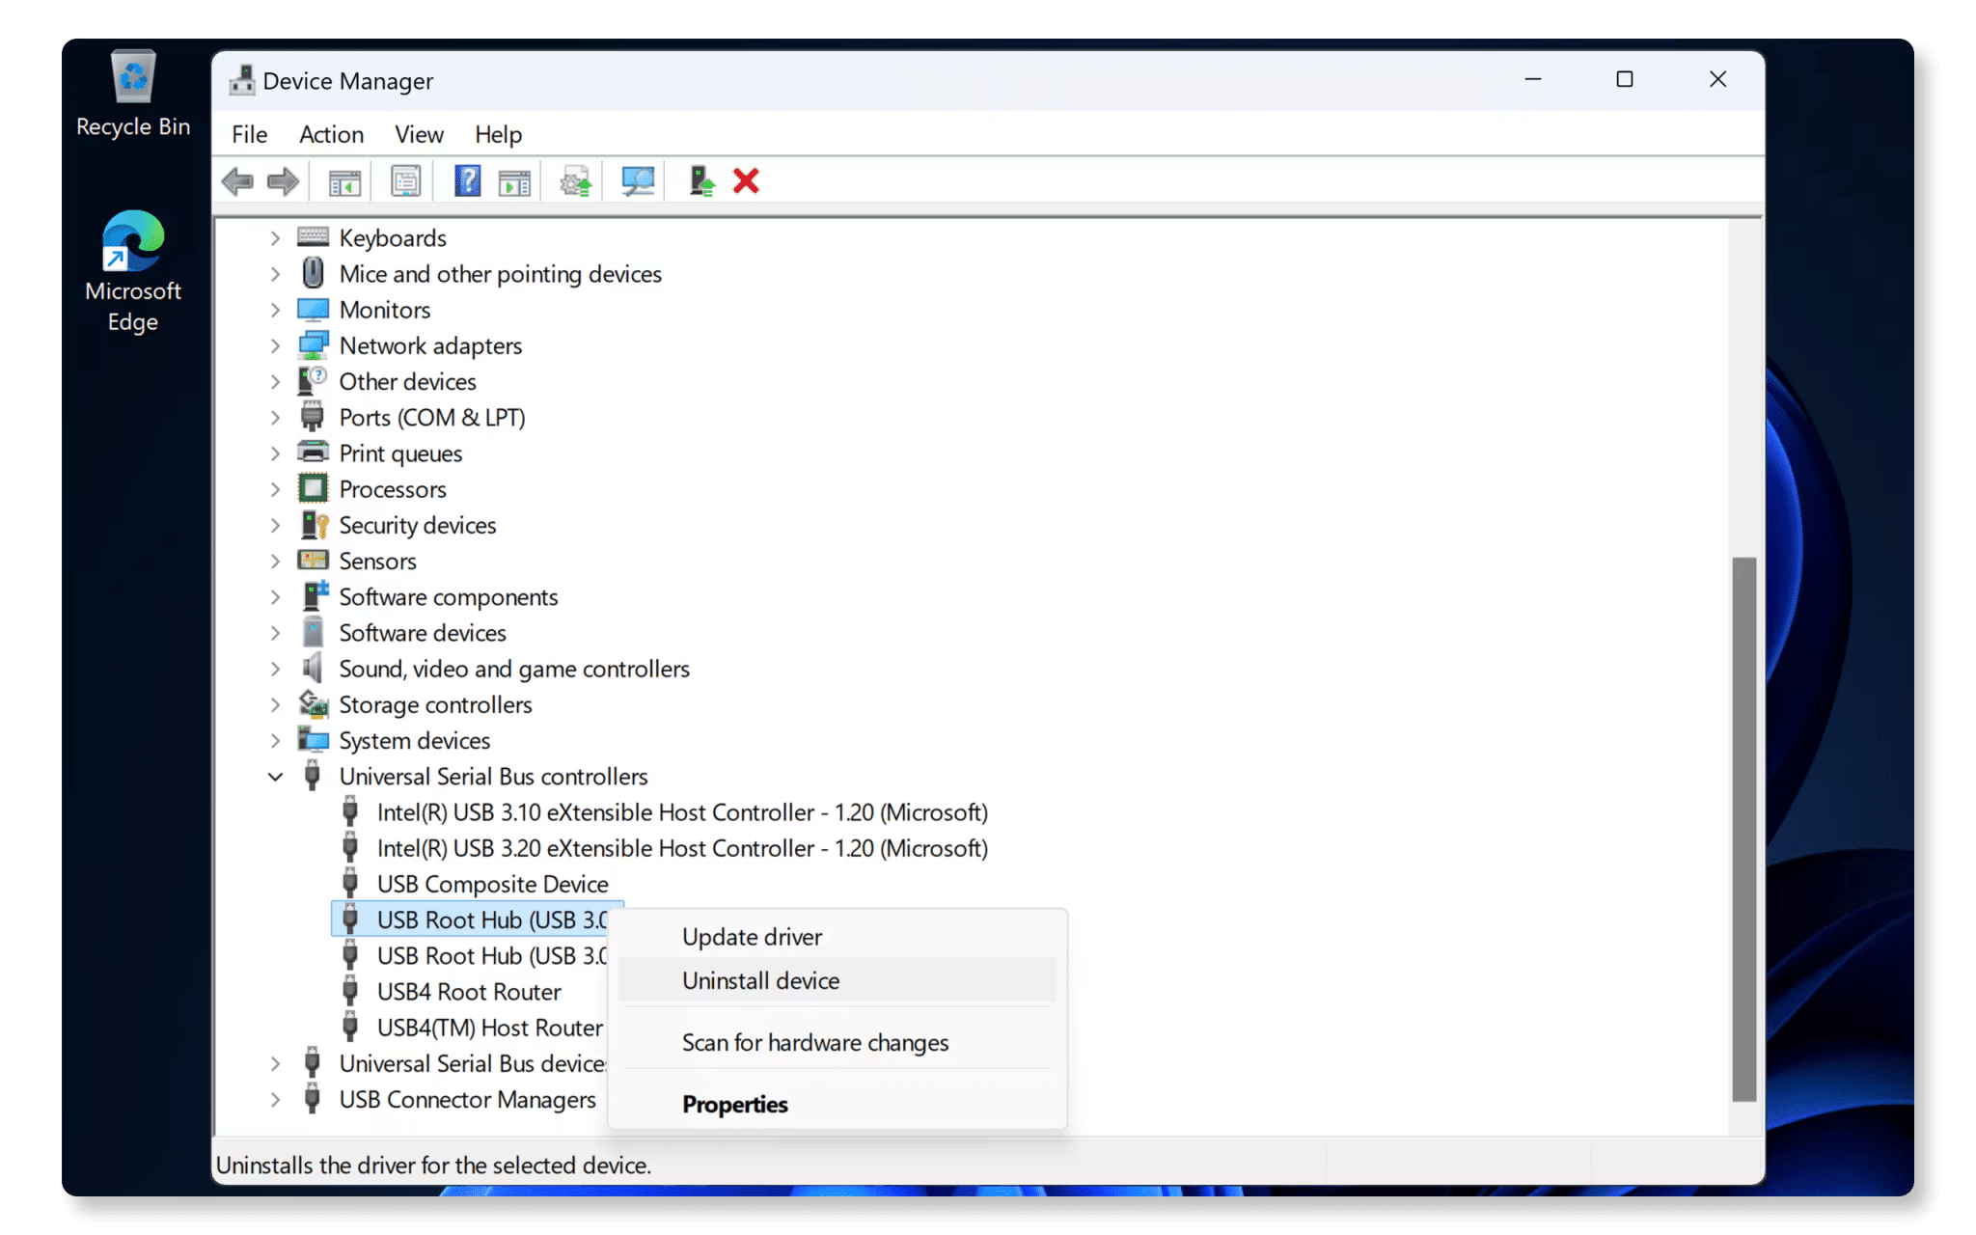Click the Update device driver toolbar icon

point(576,181)
